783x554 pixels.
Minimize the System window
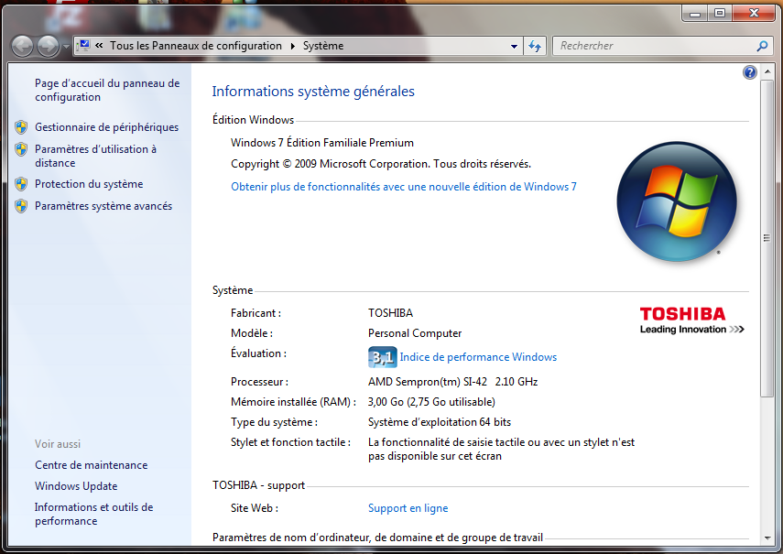point(694,14)
